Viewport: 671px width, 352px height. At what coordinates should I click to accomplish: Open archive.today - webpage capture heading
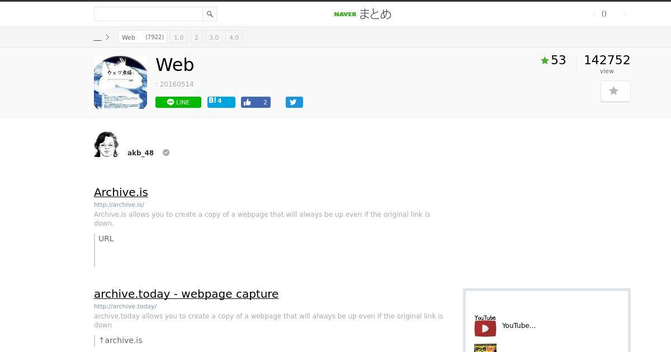click(x=186, y=294)
